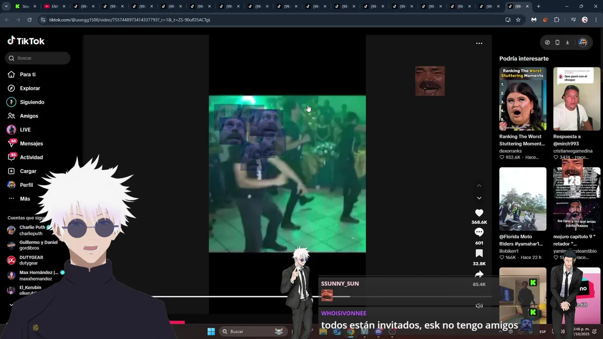Reload the page with refresh icon
The width and height of the screenshot is (603, 339).
[29, 20]
